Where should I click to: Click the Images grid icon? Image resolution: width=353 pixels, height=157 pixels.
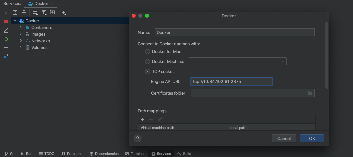27,34
